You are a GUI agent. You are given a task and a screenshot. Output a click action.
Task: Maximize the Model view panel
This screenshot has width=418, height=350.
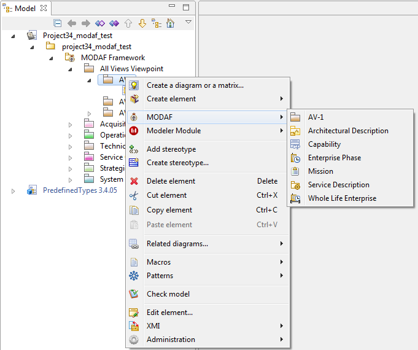pos(186,7)
